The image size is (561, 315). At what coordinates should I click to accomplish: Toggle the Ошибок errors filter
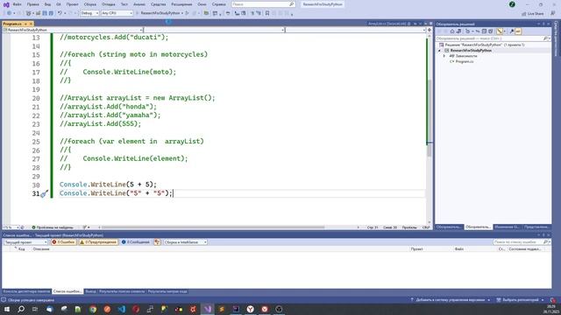[x=64, y=242]
